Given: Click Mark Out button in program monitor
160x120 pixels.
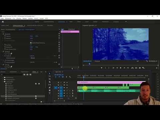Looking at the screenshot, I should (x=109, y=68).
